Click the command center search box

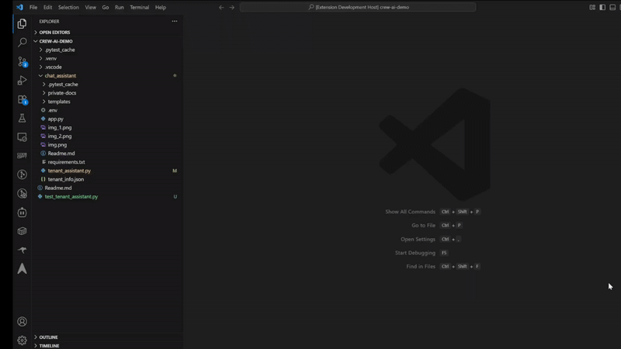click(x=359, y=7)
